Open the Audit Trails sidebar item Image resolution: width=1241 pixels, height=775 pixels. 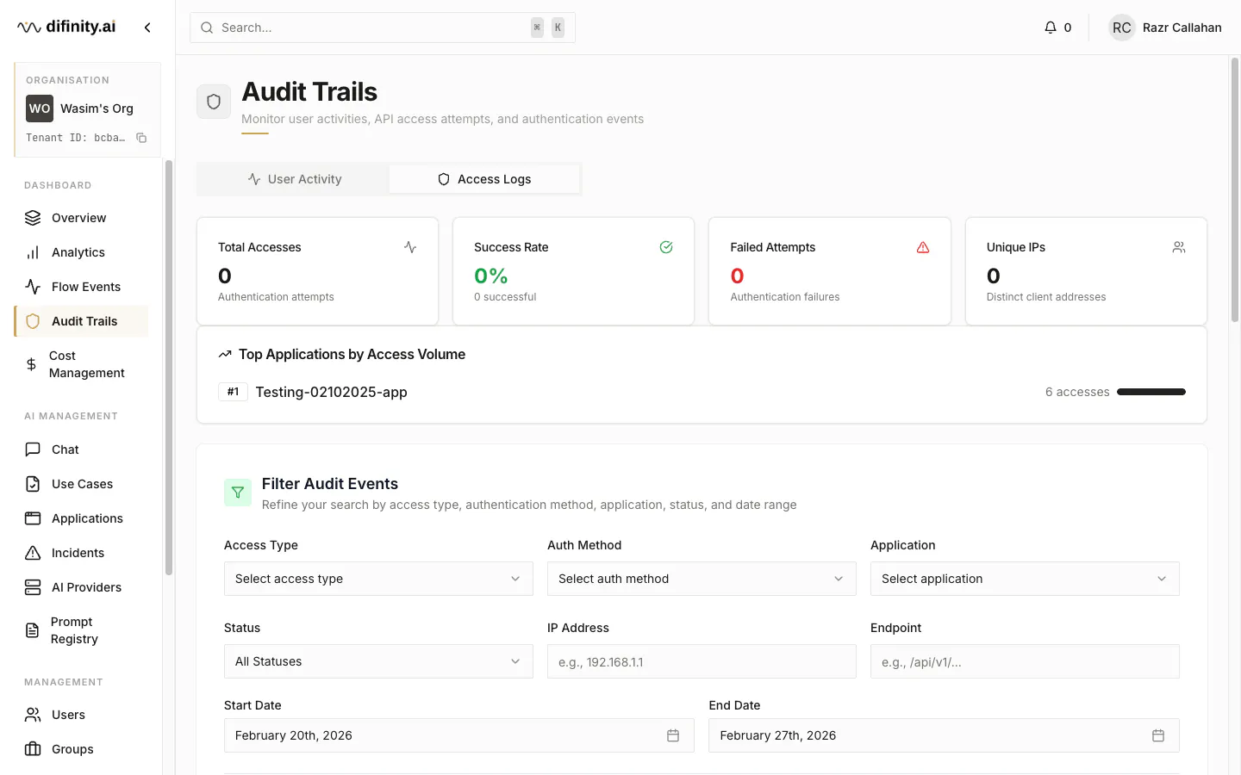(x=82, y=321)
